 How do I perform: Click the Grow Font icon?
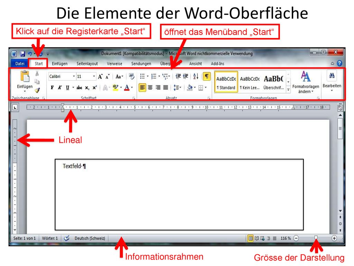click(101, 77)
